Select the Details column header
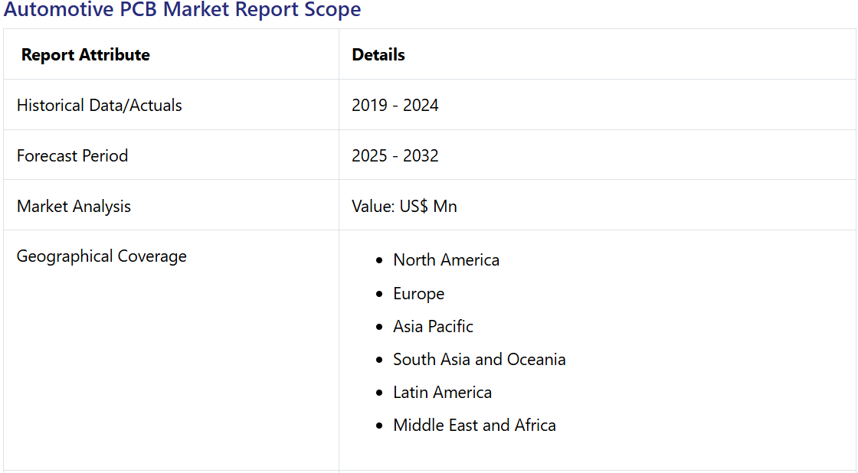This screenshot has width=858, height=473. [x=378, y=55]
